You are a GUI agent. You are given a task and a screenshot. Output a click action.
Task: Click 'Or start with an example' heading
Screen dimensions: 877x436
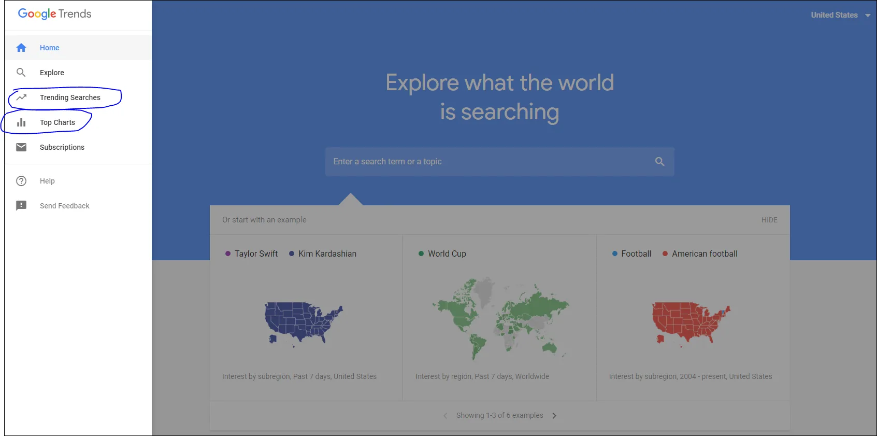click(264, 220)
